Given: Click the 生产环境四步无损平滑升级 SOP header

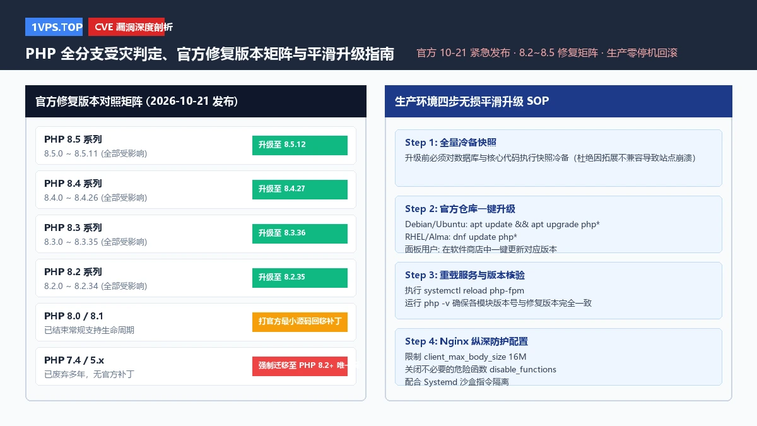Looking at the screenshot, I should click(558, 101).
